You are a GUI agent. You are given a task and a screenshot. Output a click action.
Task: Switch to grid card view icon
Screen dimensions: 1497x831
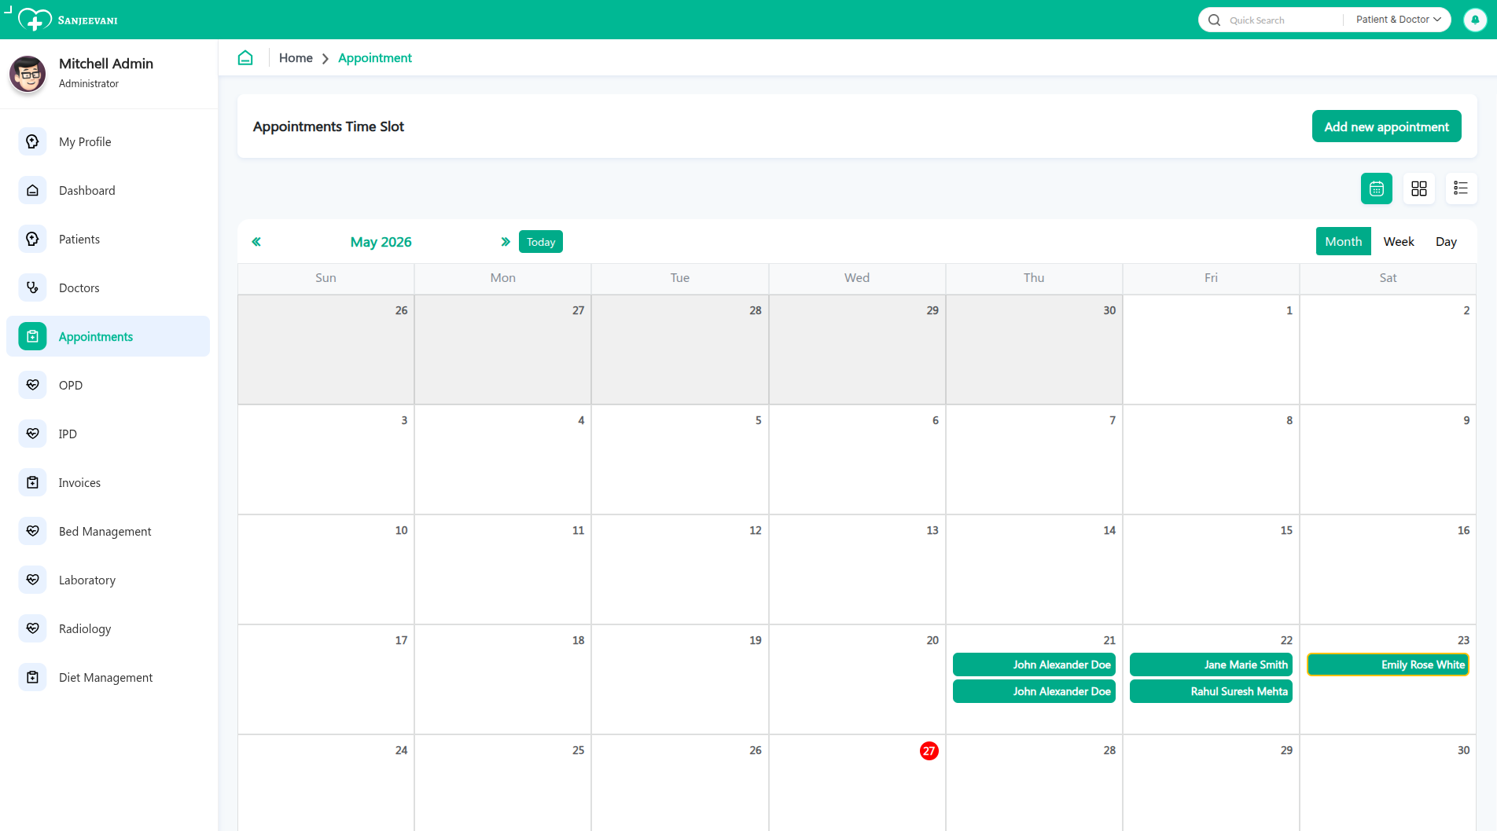1418,189
